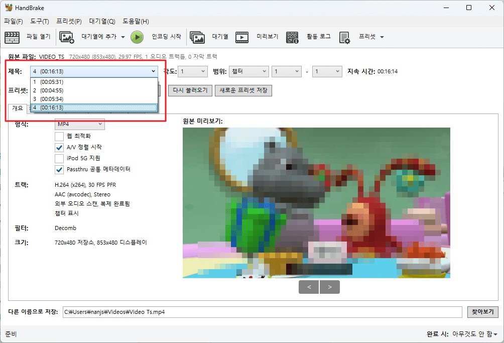Click the Queue stacked images icon
This screenshot has height=343, width=504.
pyautogui.click(x=197, y=37)
